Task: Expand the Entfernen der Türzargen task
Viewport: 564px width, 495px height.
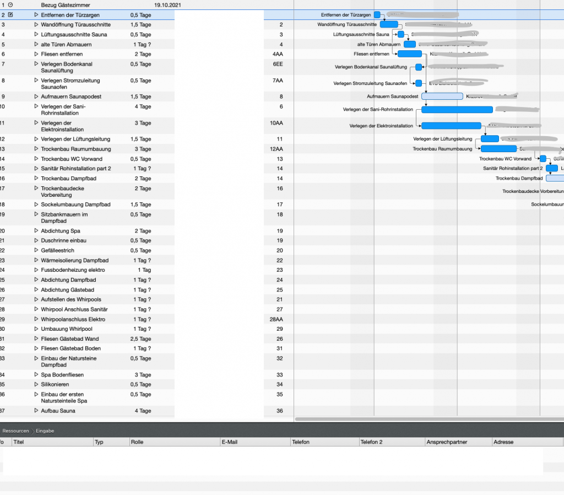Action: tap(36, 15)
